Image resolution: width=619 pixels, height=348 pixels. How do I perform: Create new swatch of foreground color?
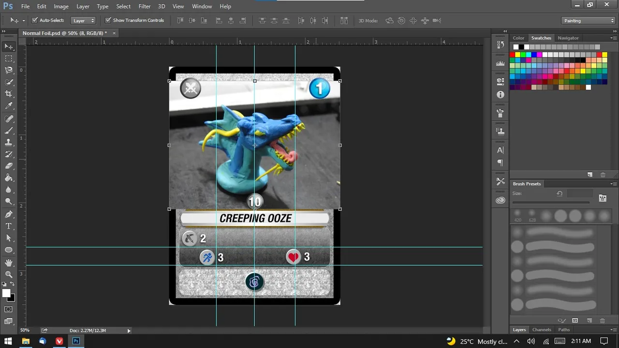[x=590, y=174]
